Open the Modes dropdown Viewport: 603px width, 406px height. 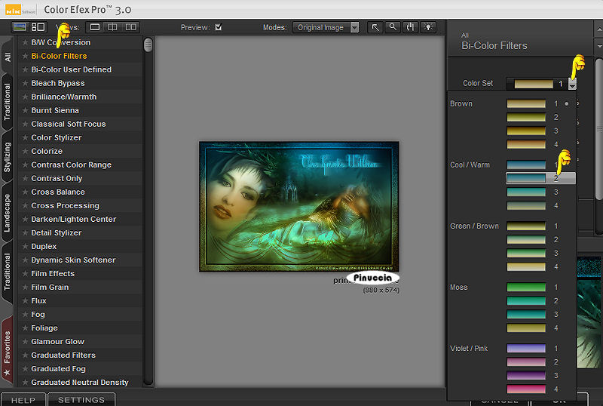pyautogui.click(x=326, y=27)
